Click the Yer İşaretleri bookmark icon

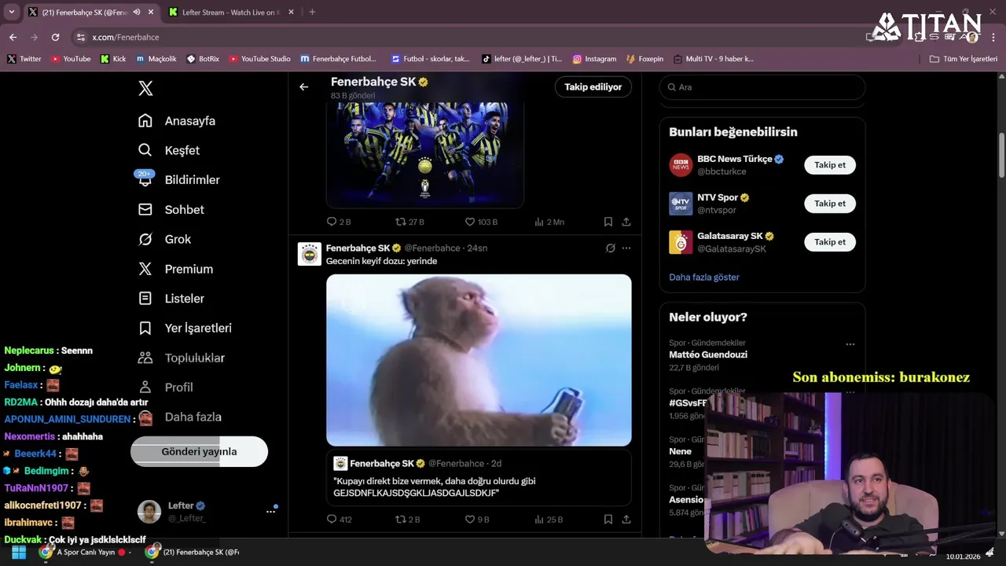click(145, 328)
